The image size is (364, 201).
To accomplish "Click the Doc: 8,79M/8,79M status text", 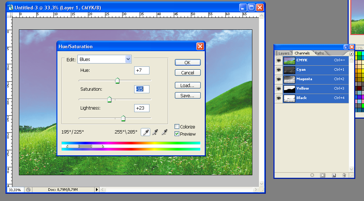I will [x=63, y=190].
